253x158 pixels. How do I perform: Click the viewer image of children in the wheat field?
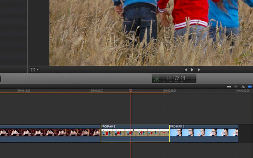151,33
